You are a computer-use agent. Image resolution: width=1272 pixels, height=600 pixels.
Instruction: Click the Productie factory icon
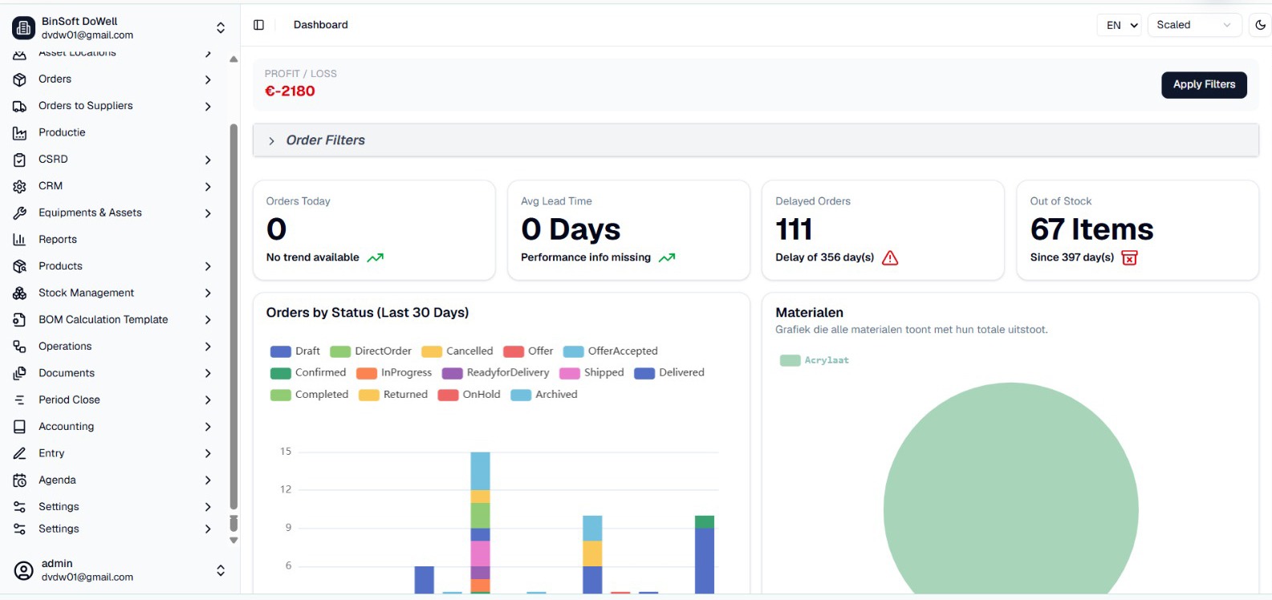coord(20,132)
